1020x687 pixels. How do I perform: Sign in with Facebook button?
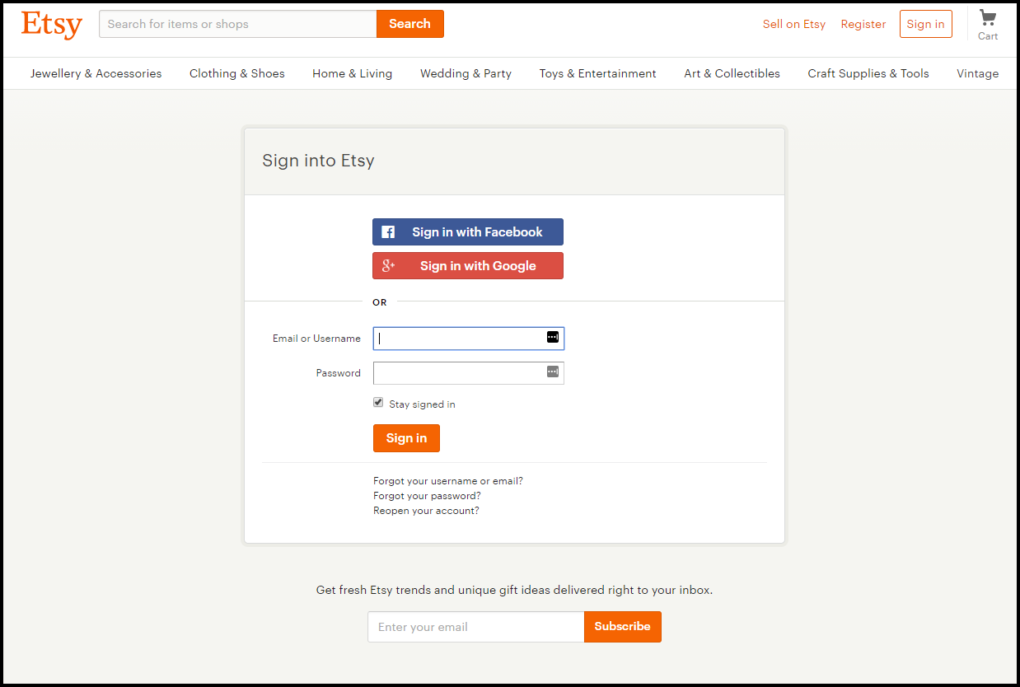tap(468, 232)
